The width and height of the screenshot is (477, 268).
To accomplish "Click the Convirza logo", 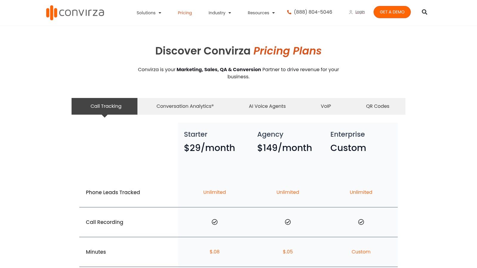I will pos(75,13).
